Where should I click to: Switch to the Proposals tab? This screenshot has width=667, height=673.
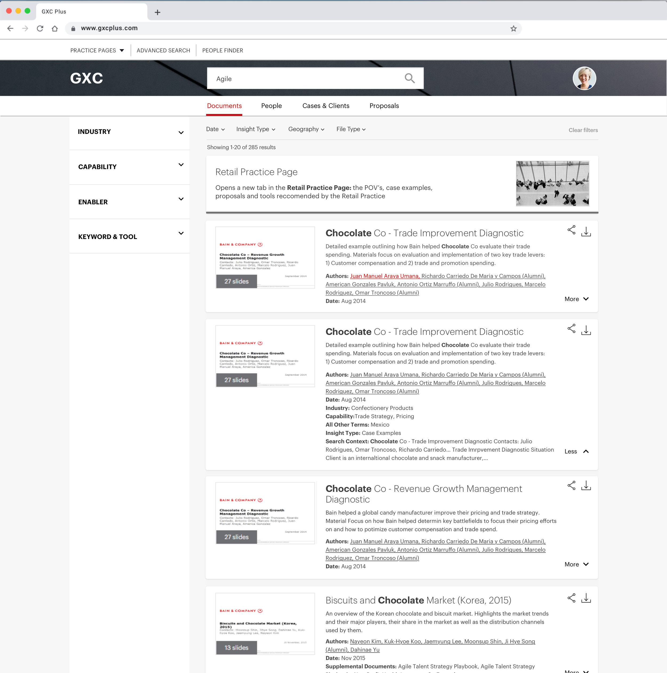tap(384, 106)
